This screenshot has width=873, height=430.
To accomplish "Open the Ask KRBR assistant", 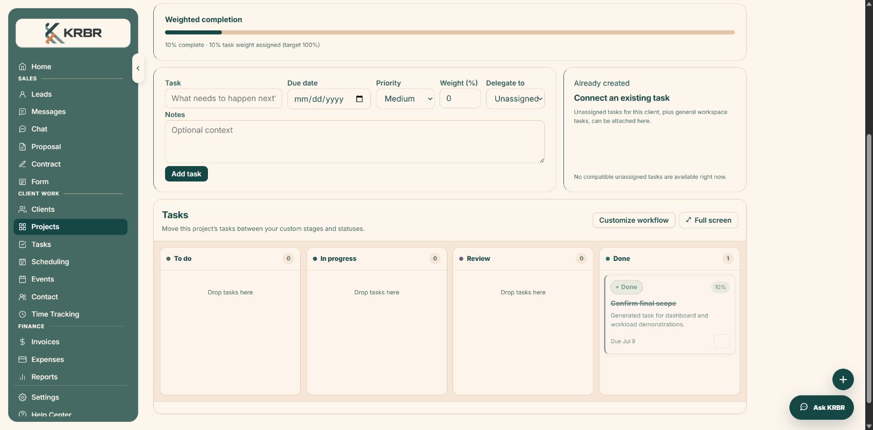I will pyautogui.click(x=821, y=407).
